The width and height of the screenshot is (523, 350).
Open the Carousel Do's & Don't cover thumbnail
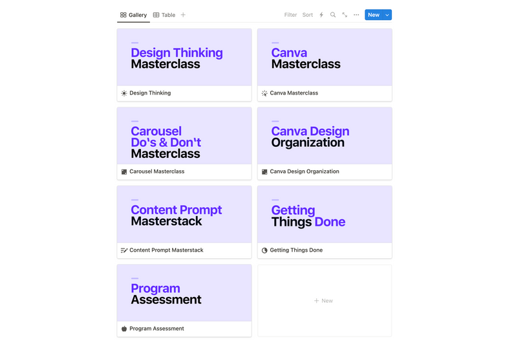184,136
